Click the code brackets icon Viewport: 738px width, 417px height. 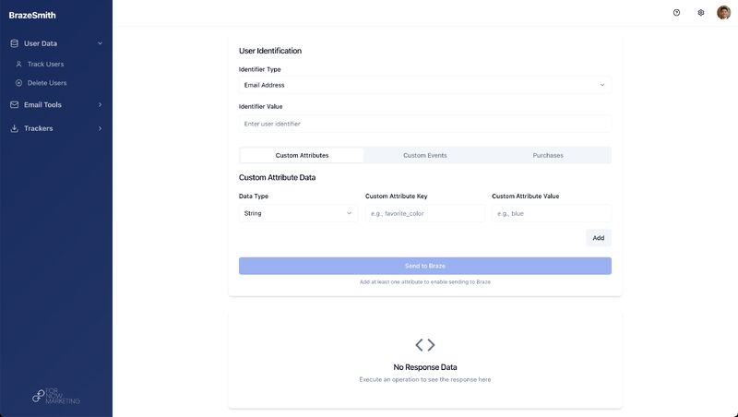424,345
